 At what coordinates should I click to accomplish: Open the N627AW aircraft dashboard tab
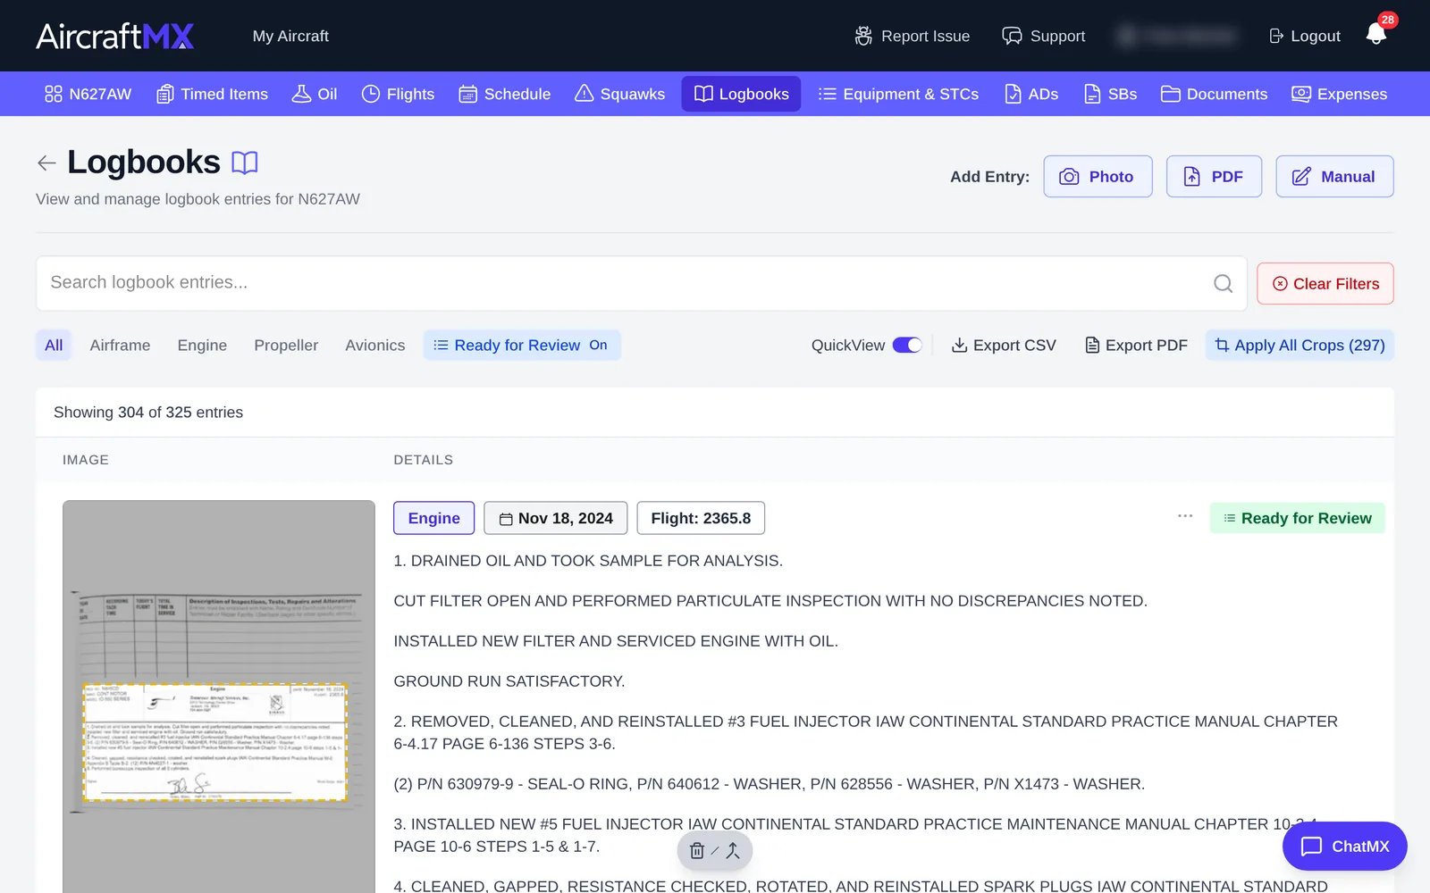tap(88, 94)
